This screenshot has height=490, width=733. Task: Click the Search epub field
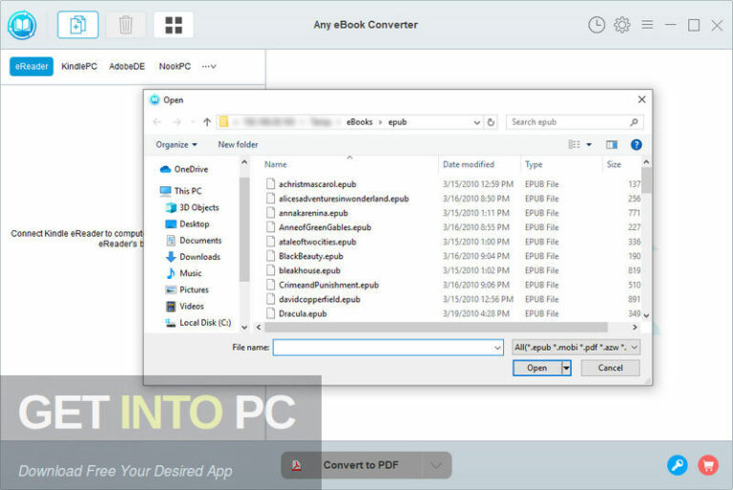[575, 122]
